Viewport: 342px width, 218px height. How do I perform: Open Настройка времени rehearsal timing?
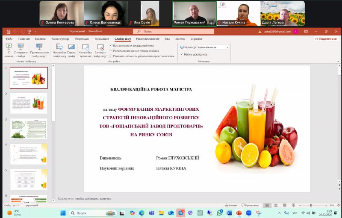coord(85,48)
